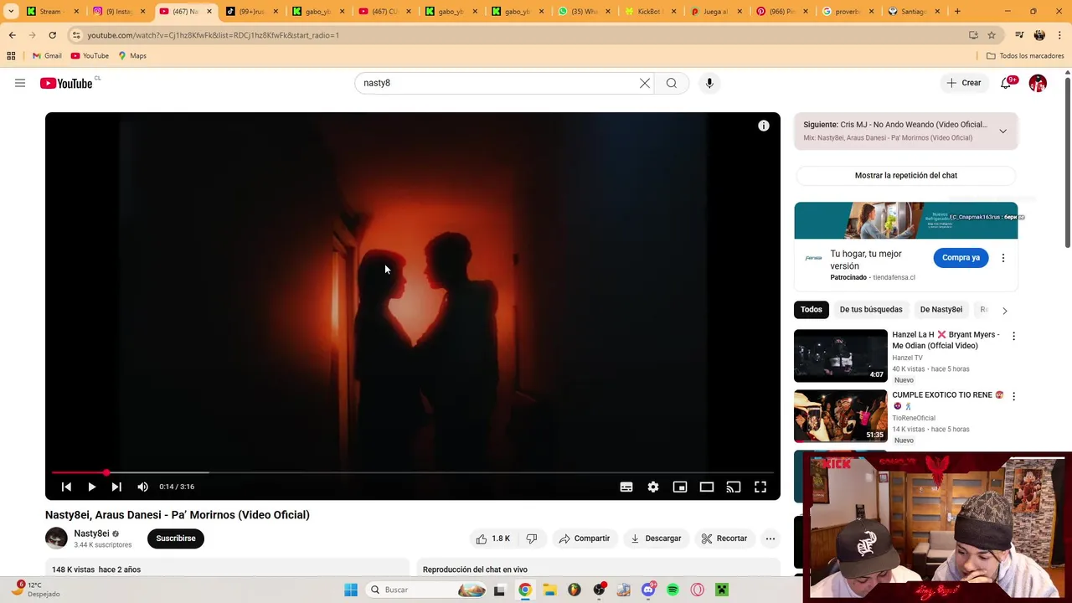The image size is (1072, 603).
Task: Mute the video volume speaker
Action: (142, 487)
